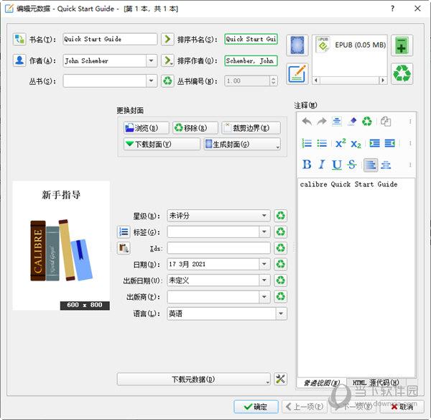Open the 语言 language dropdown

click(281, 314)
